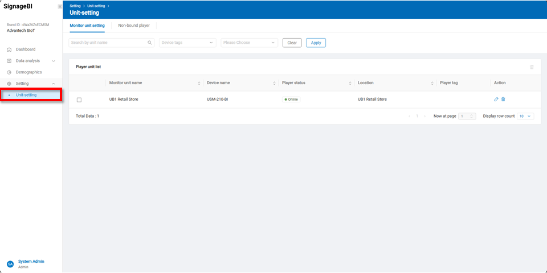Click the SA user avatar

click(x=10, y=264)
